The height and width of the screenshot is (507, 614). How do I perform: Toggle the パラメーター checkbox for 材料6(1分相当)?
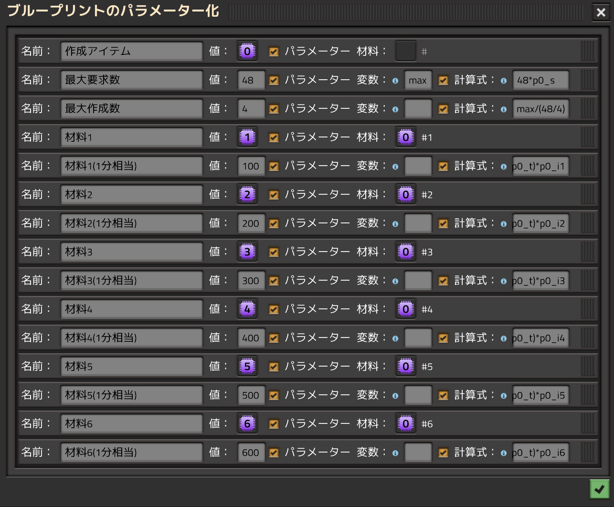tap(274, 453)
